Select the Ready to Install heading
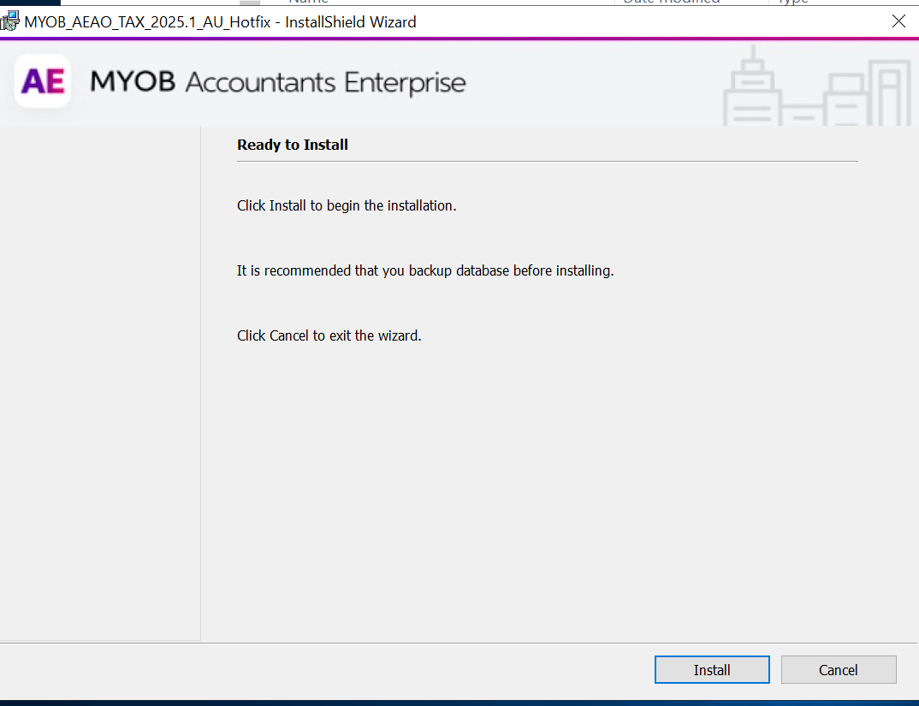The image size is (919, 706). [x=293, y=145]
